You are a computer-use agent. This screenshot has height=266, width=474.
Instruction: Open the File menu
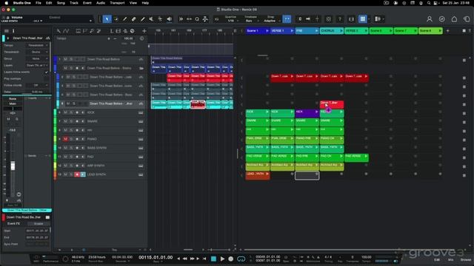point(39,3)
